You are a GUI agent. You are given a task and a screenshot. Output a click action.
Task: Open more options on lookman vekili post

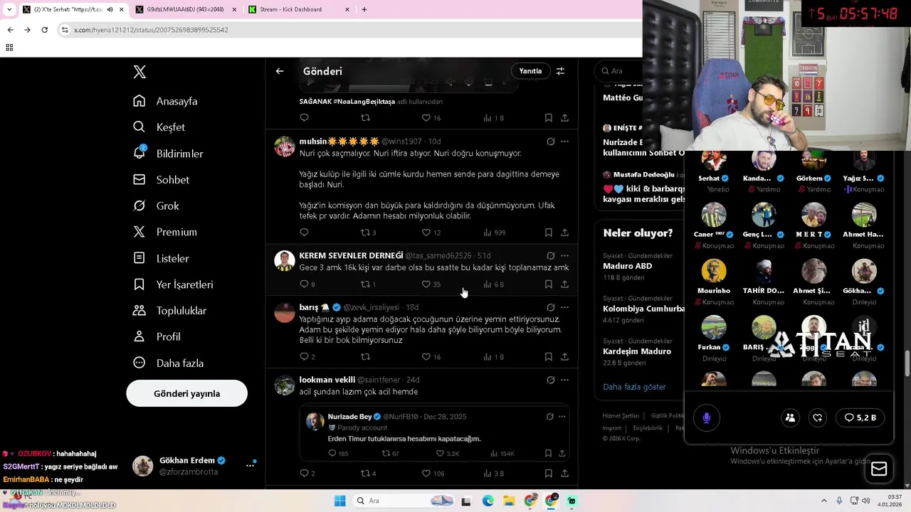564,380
